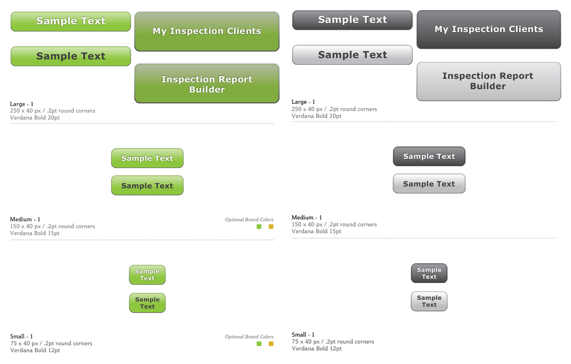Click medium green Sample Text button, white text
Screen dimensions: 571x364
147,158
